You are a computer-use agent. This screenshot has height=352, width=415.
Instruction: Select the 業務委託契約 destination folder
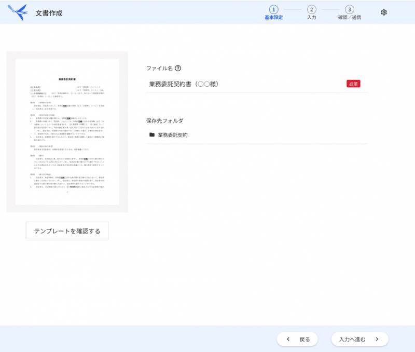(x=173, y=135)
